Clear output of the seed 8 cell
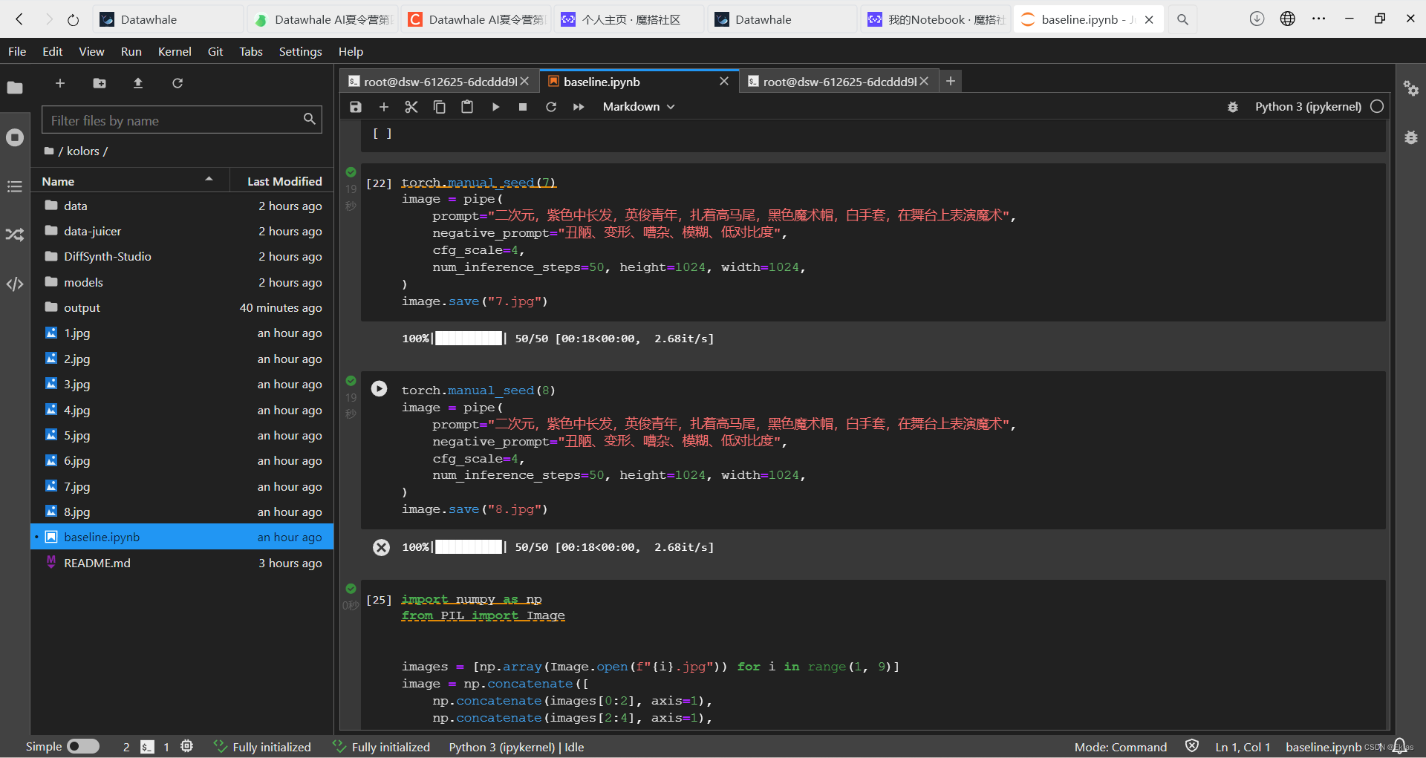Image resolution: width=1426 pixels, height=758 pixels. click(381, 547)
